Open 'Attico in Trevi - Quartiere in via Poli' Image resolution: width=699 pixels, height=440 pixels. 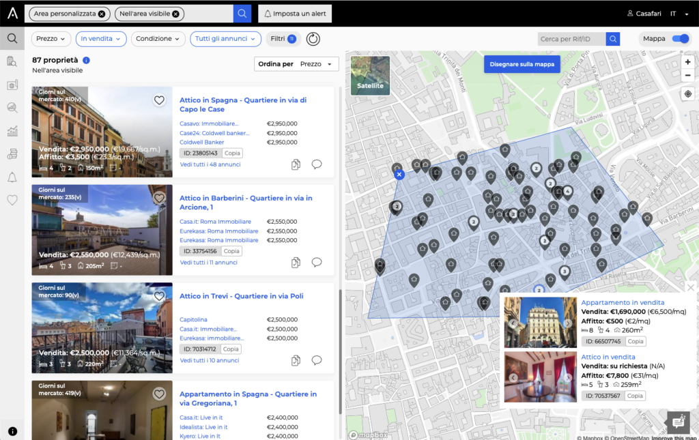click(242, 296)
